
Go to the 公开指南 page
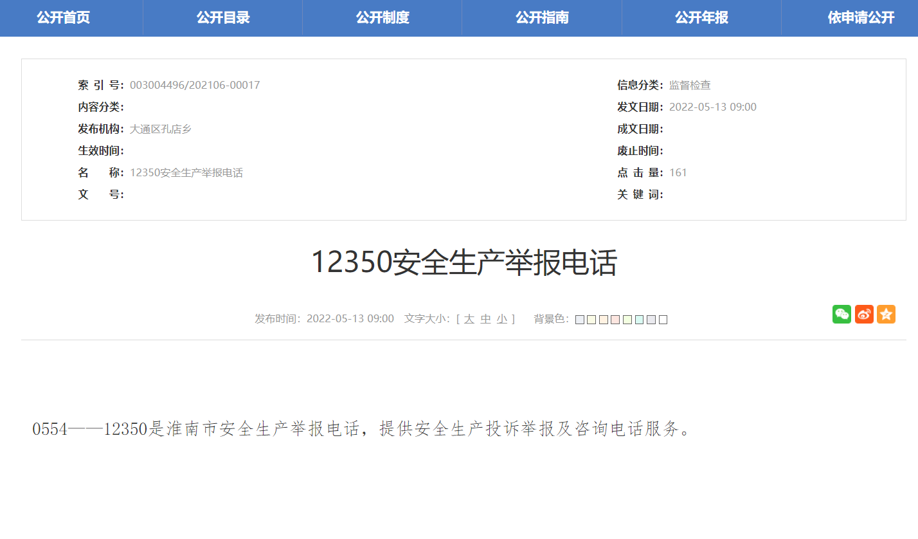coord(541,17)
